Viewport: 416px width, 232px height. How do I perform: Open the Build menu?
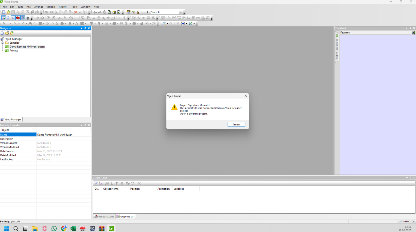20,7
